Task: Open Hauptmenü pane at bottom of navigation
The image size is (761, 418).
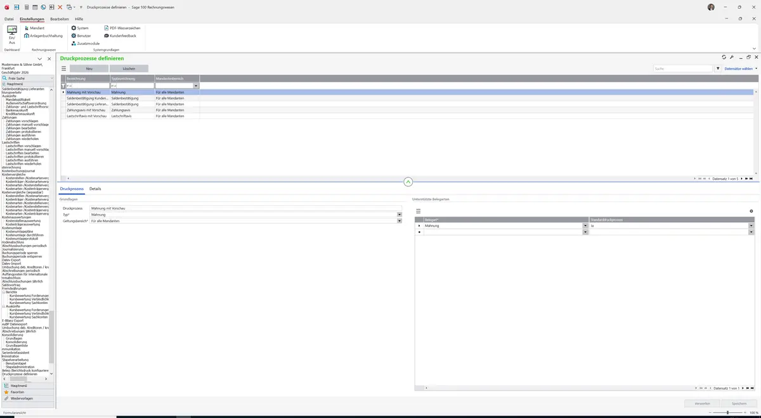Action: (x=27, y=386)
